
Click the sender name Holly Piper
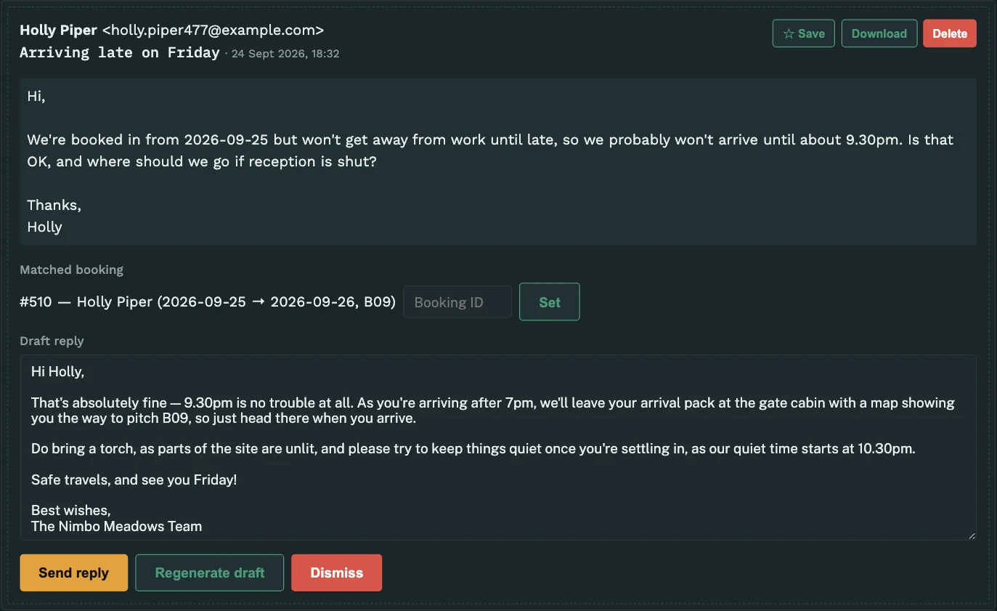pos(58,30)
